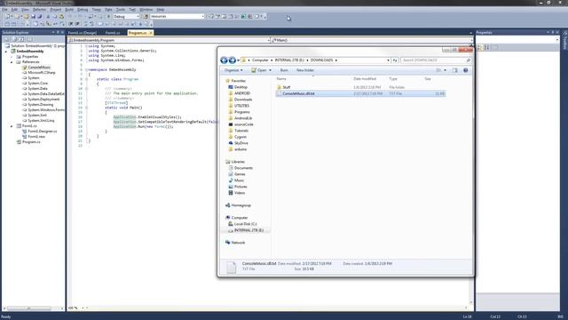Click the Explorer help icon
568x320 pixels.
(x=465, y=70)
